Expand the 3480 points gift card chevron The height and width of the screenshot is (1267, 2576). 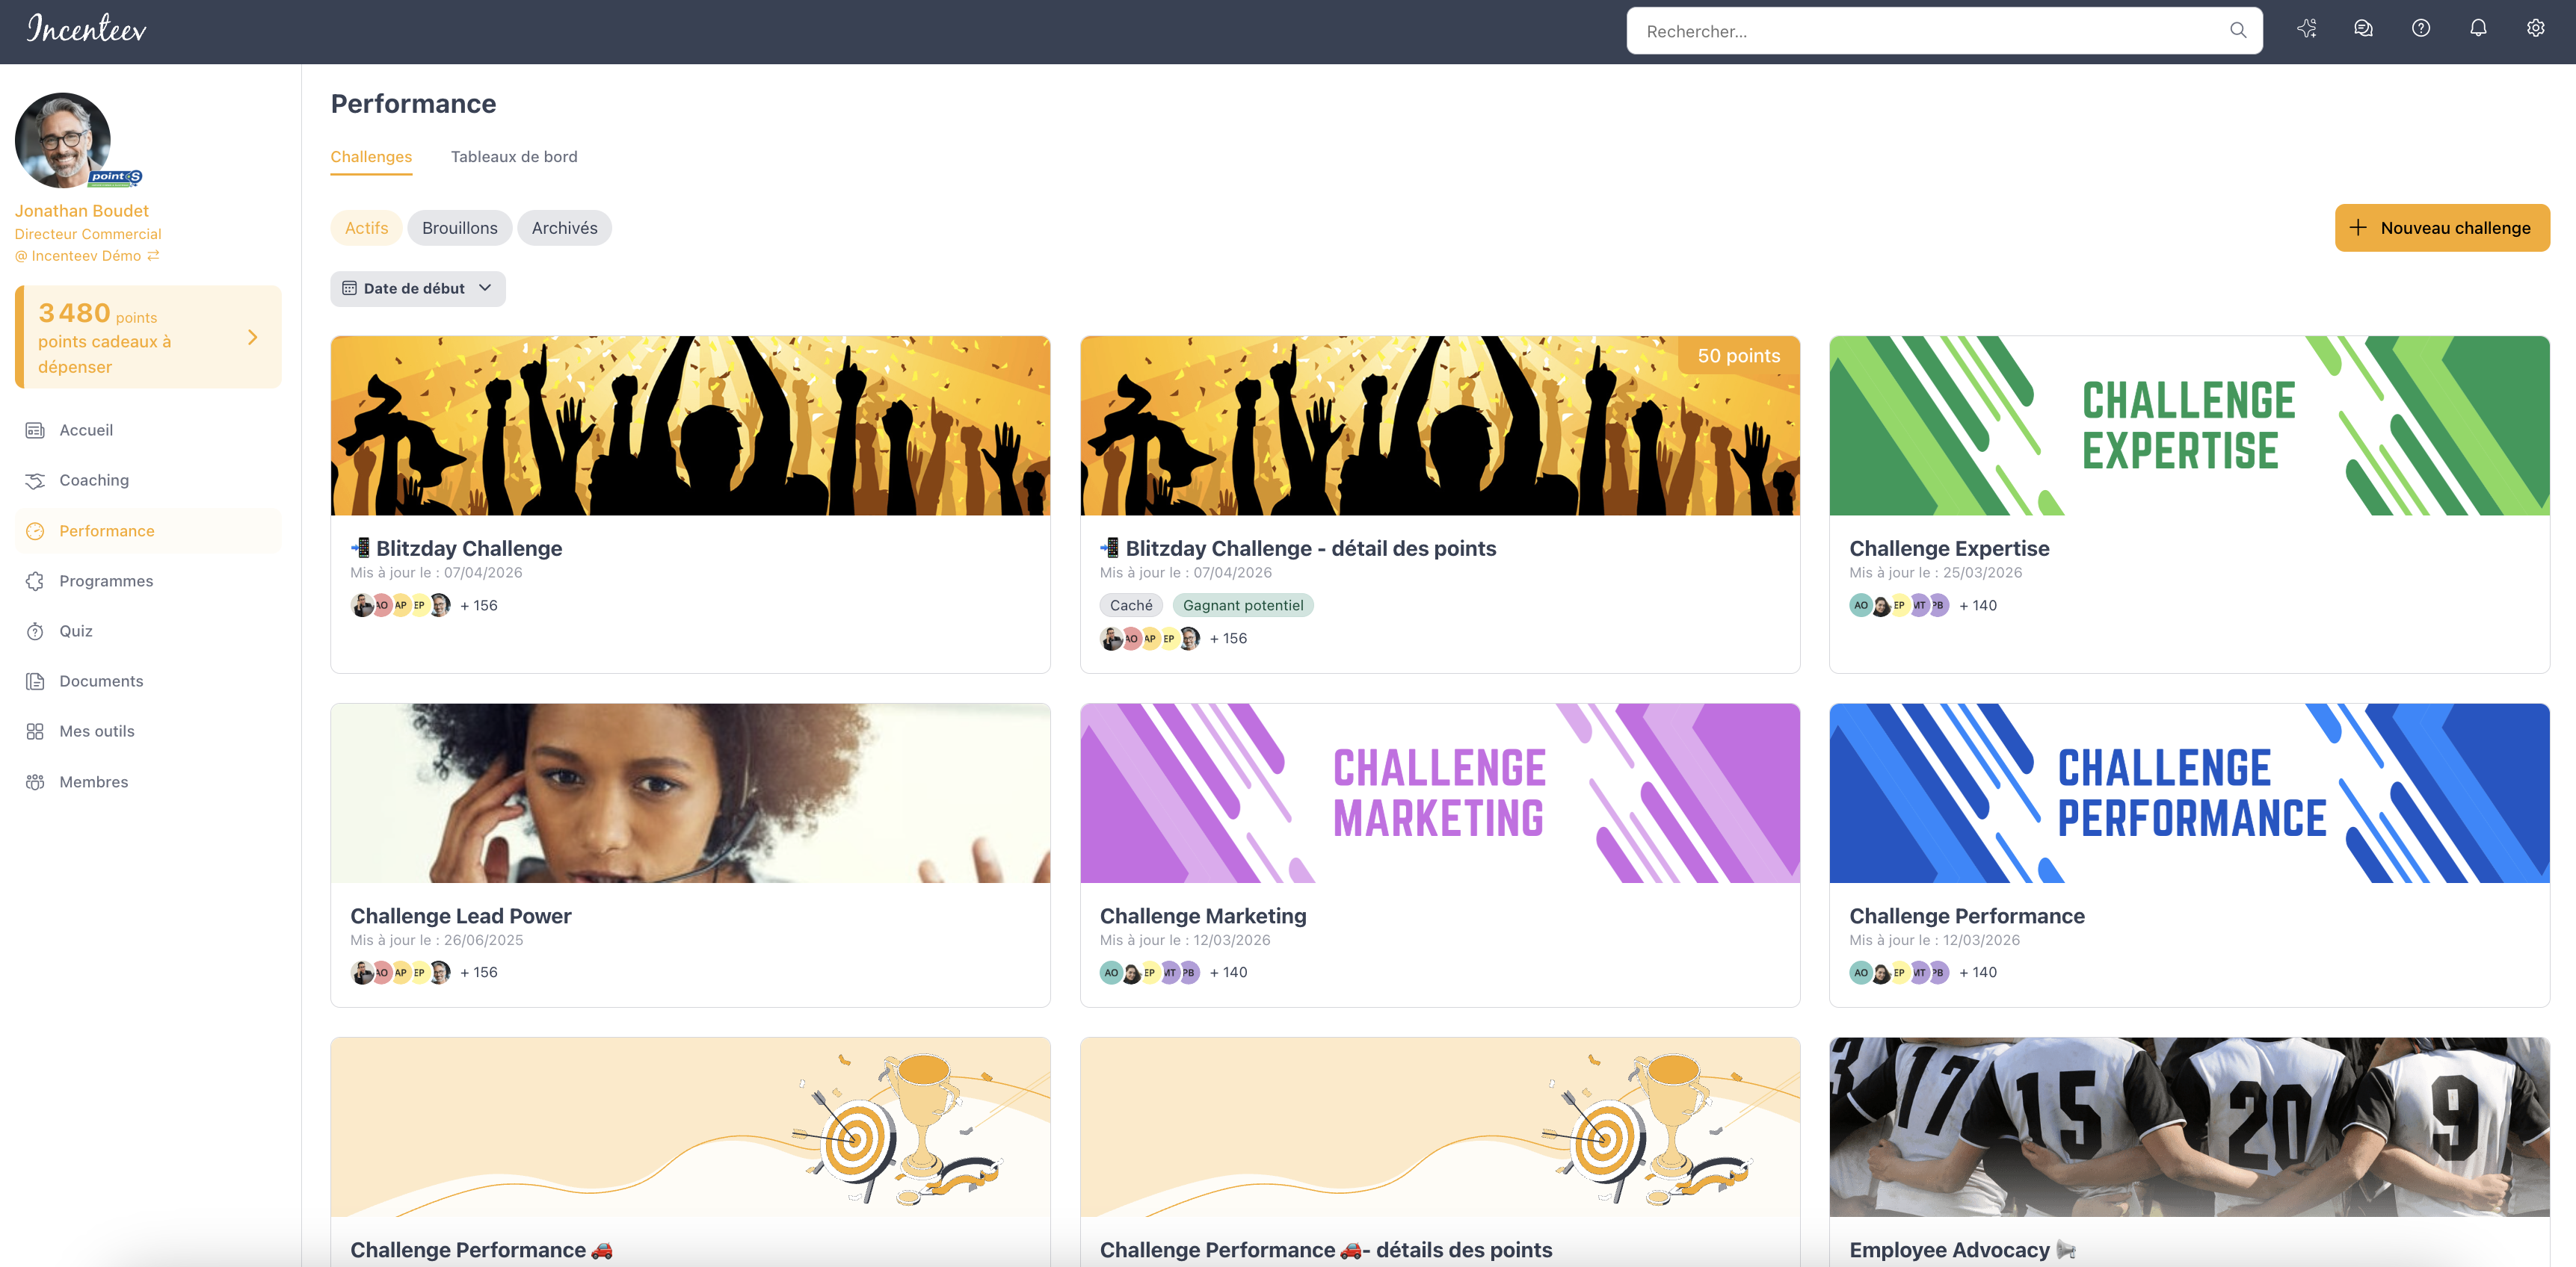(x=253, y=338)
